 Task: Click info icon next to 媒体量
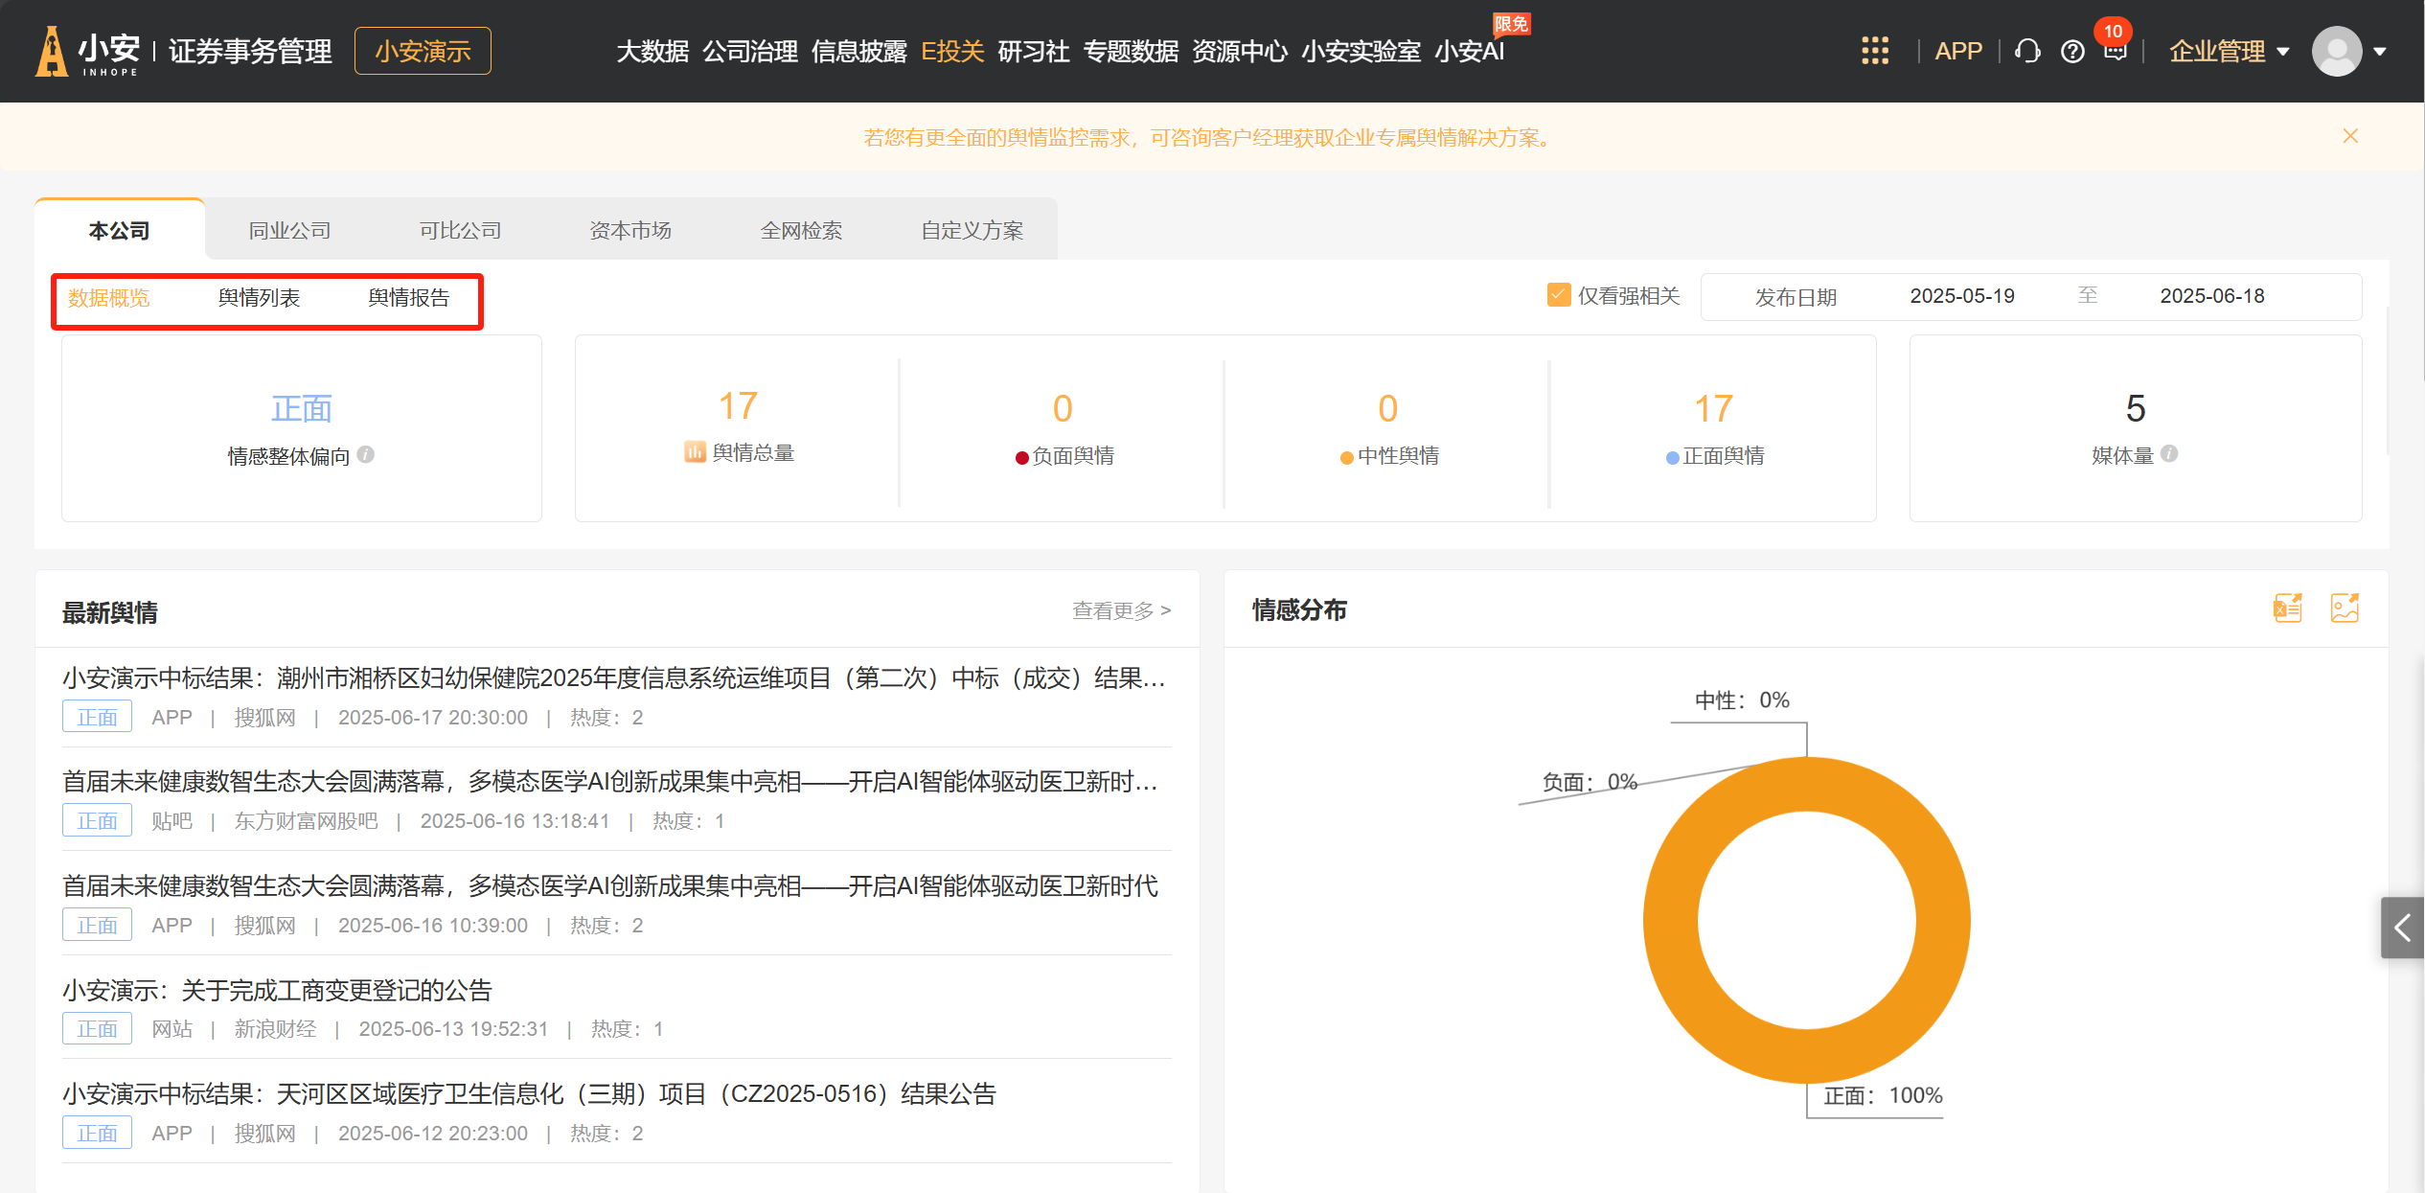point(2170,453)
